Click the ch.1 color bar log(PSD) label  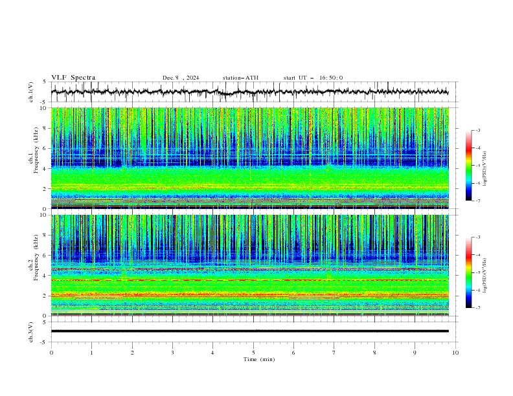[x=484, y=169]
